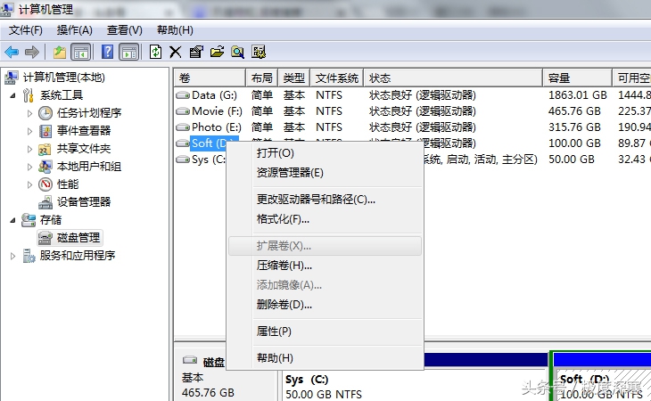Expand the 本地用户和组 node
The image size is (651, 401).
pos(29,167)
